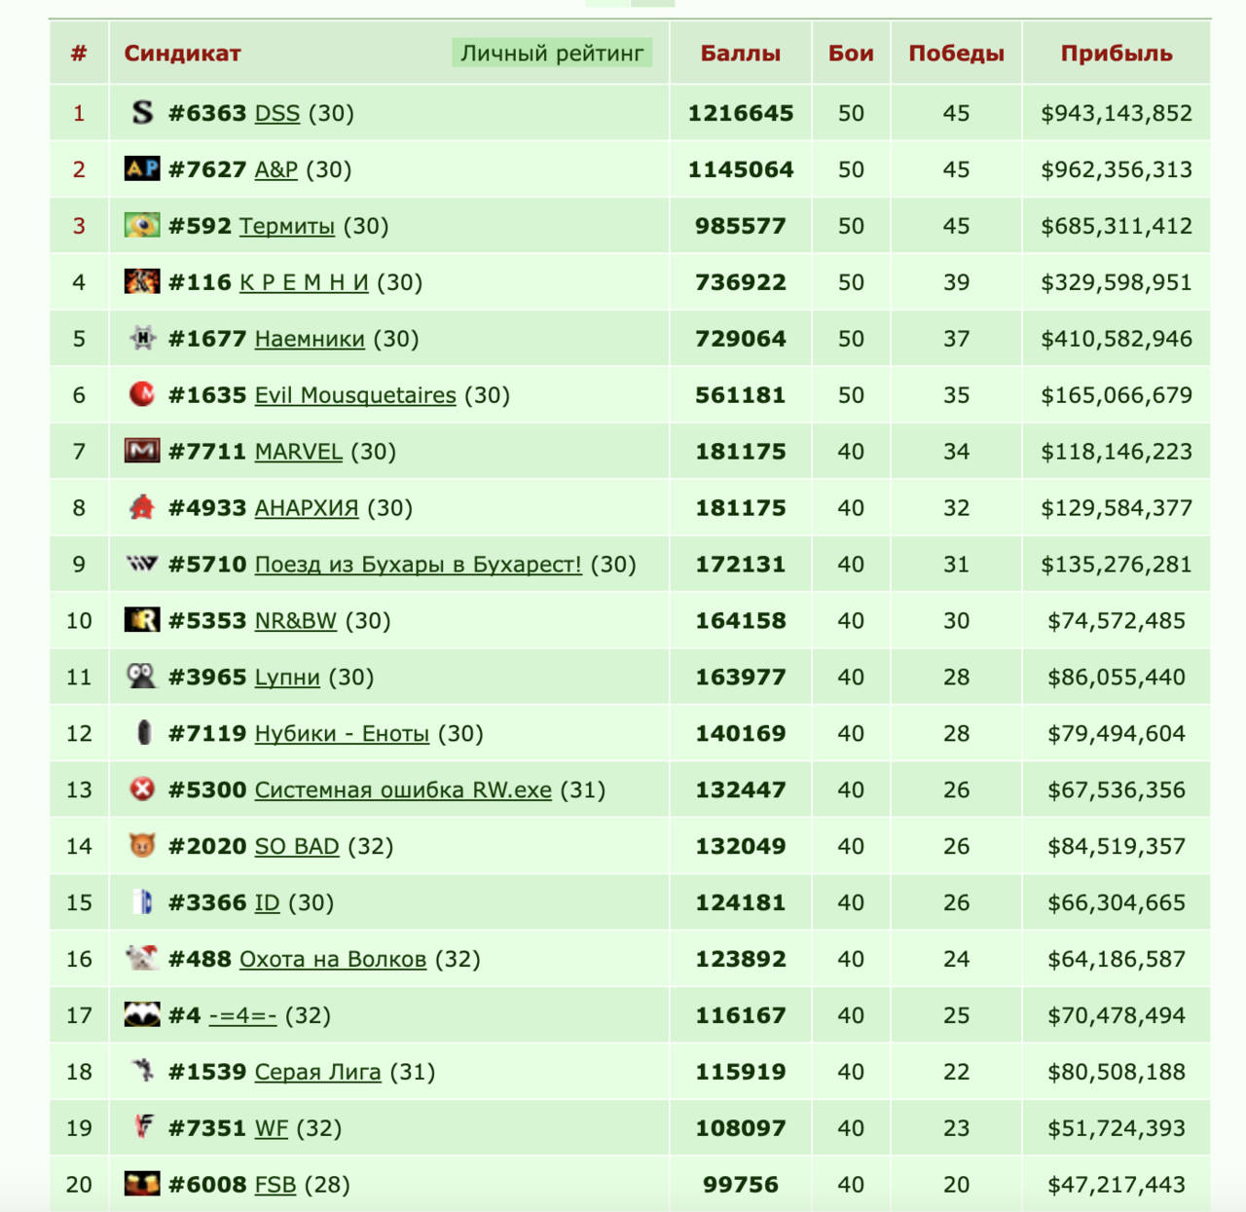Open the Серая Лига syndicate link

click(318, 1073)
